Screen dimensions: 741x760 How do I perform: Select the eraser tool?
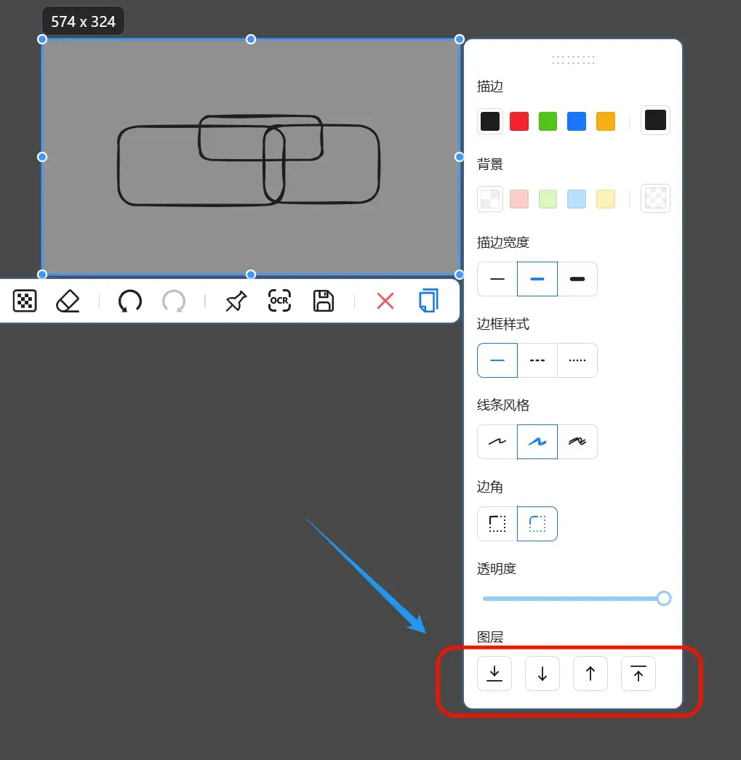tap(68, 301)
